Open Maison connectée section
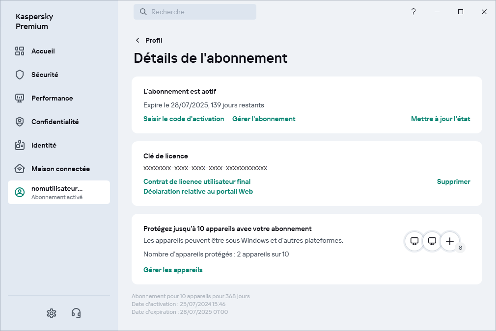Screen dimensions: 496x331 point(60,169)
